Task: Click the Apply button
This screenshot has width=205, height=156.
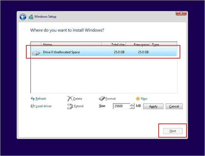Action: click(153, 106)
